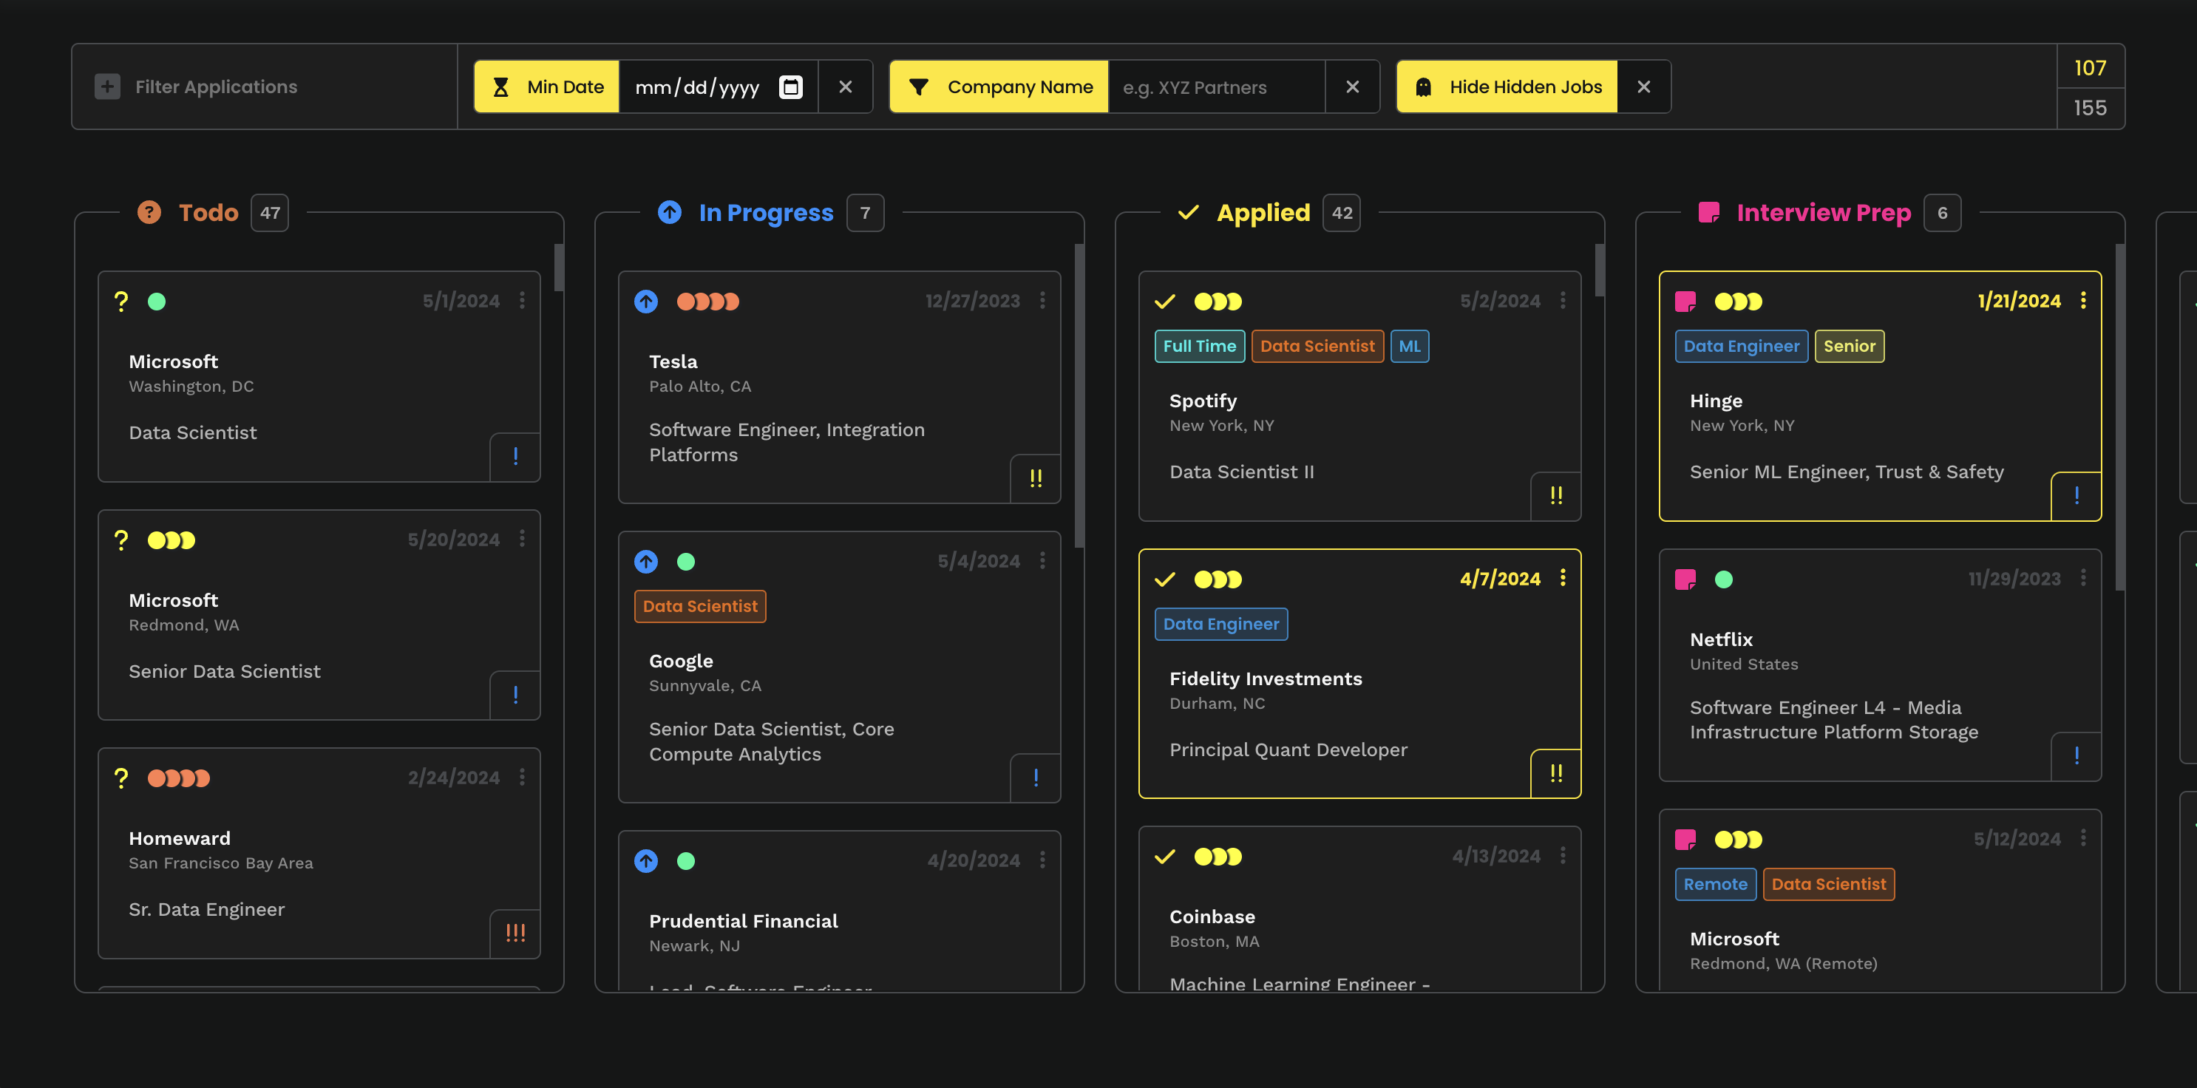Click Senior tag on Hinge card
Screen dimensions: 2197x1088
pyautogui.click(x=1849, y=345)
